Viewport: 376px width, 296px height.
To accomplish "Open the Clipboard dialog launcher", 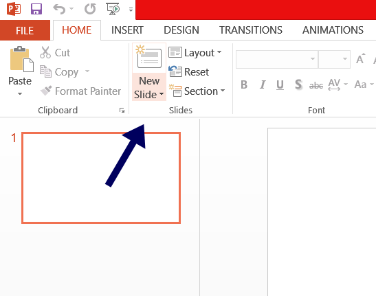I will [122, 111].
